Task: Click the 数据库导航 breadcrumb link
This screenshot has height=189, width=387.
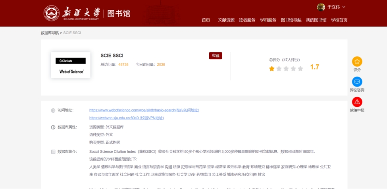Action: coord(50,33)
